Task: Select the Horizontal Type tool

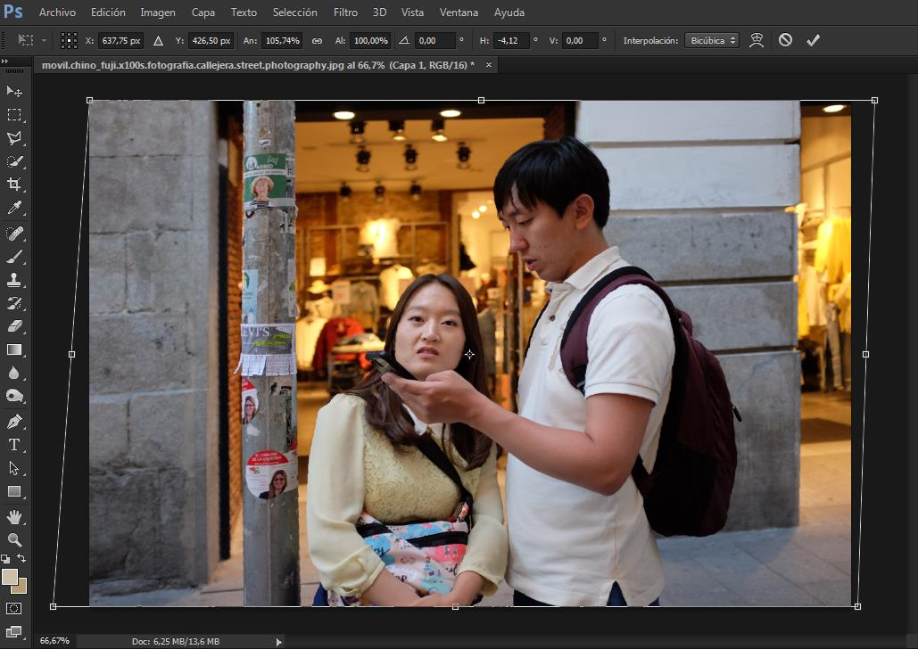Action: click(x=14, y=445)
